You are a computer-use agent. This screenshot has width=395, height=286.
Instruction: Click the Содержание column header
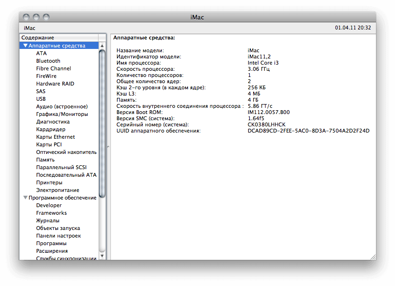click(x=59, y=38)
